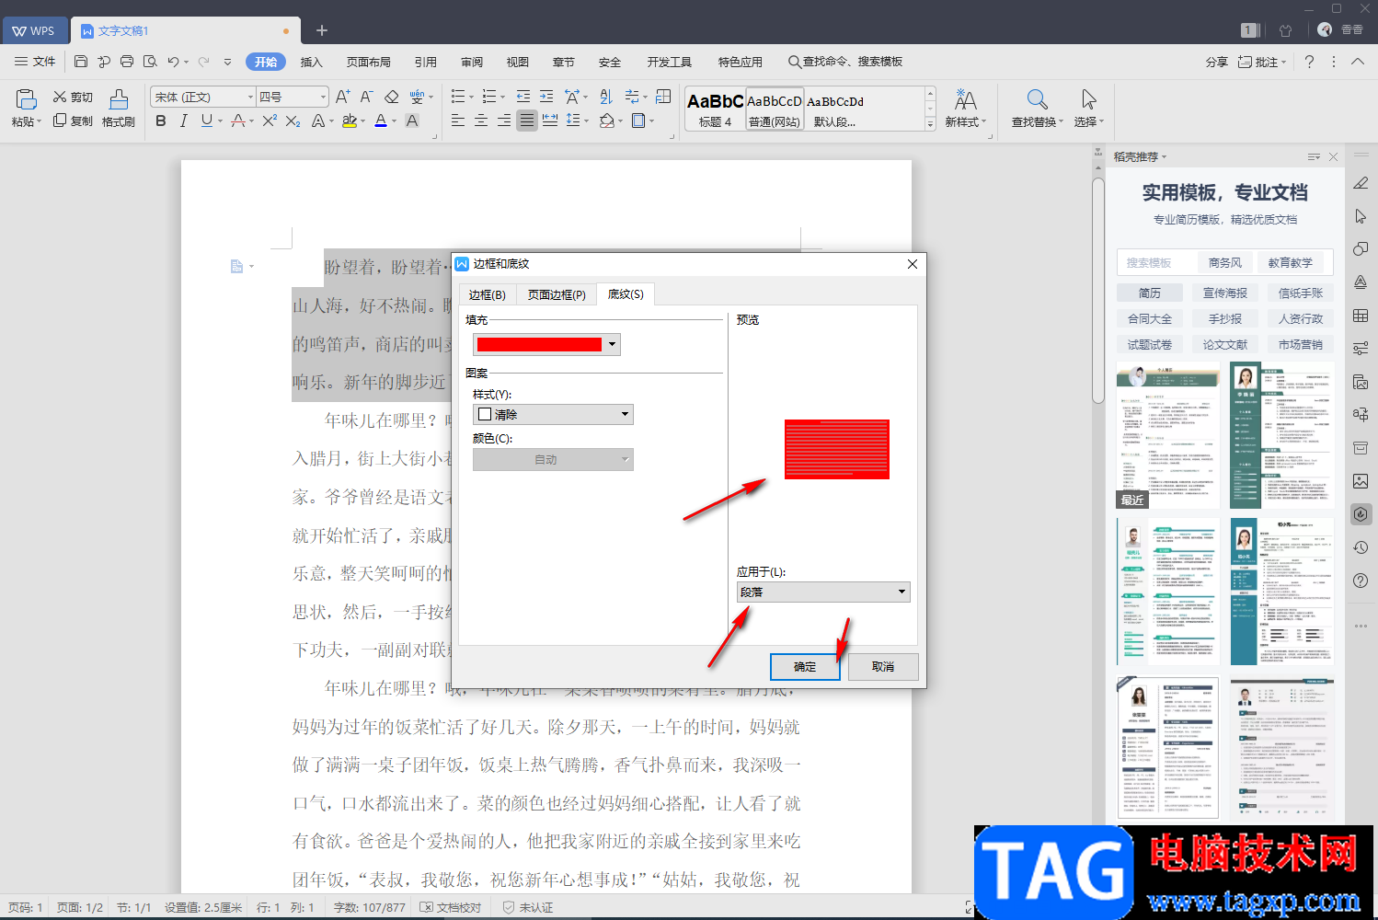This screenshot has width=1378, height=920.
Task: Click the character shading A icon
Action: (x=412, y=121)
